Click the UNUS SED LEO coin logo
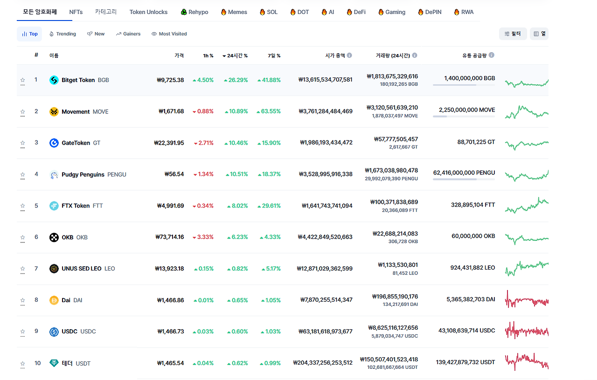This screenshot has width=597, height=380. pyautogui.click(x=54, y=269)
